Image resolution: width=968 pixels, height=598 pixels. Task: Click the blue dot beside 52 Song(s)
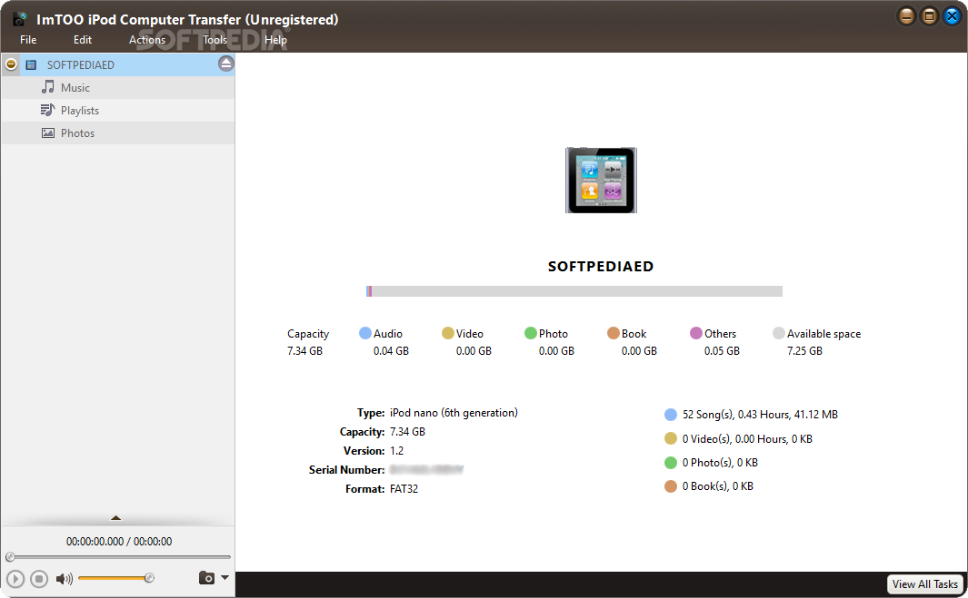(671, 415)
